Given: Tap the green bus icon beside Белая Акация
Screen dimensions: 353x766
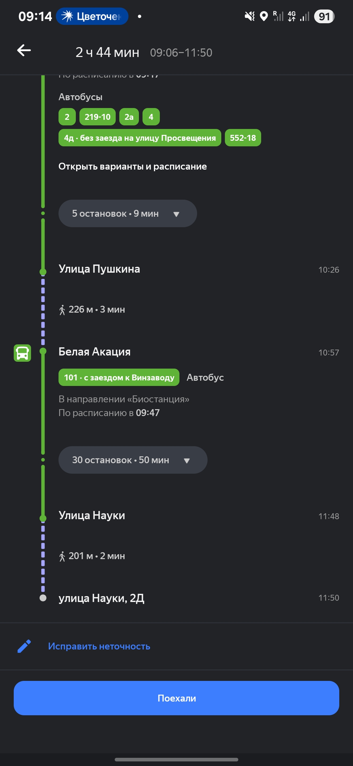Looking at the screenshot, I should pyautogui.click(x=22, y=353).
